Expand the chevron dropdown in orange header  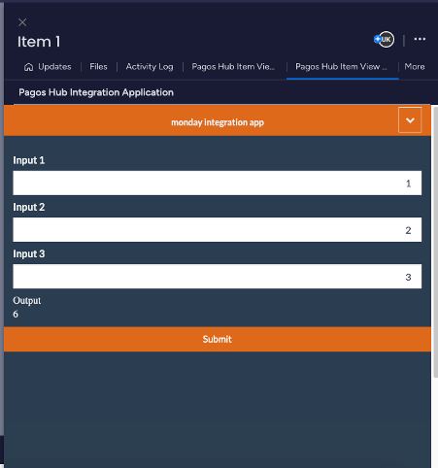[410, 120]
